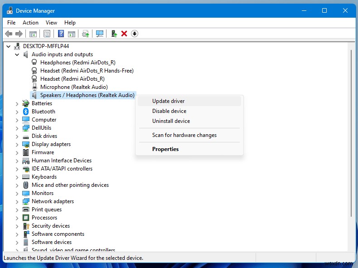Choose Uninstall device in context menu
Image resolution: width=358 pixels, height=268 pixels.
pyautogui.click(x=189, y=121)
